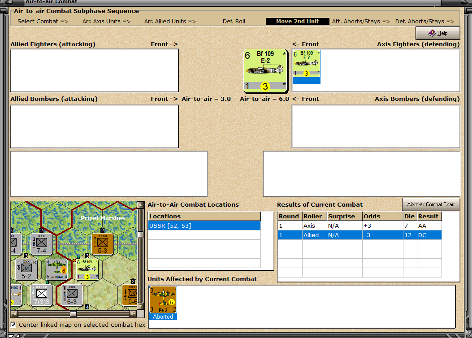Select the 6-3 infantry unit on map
472x338 pixels.
72,295
